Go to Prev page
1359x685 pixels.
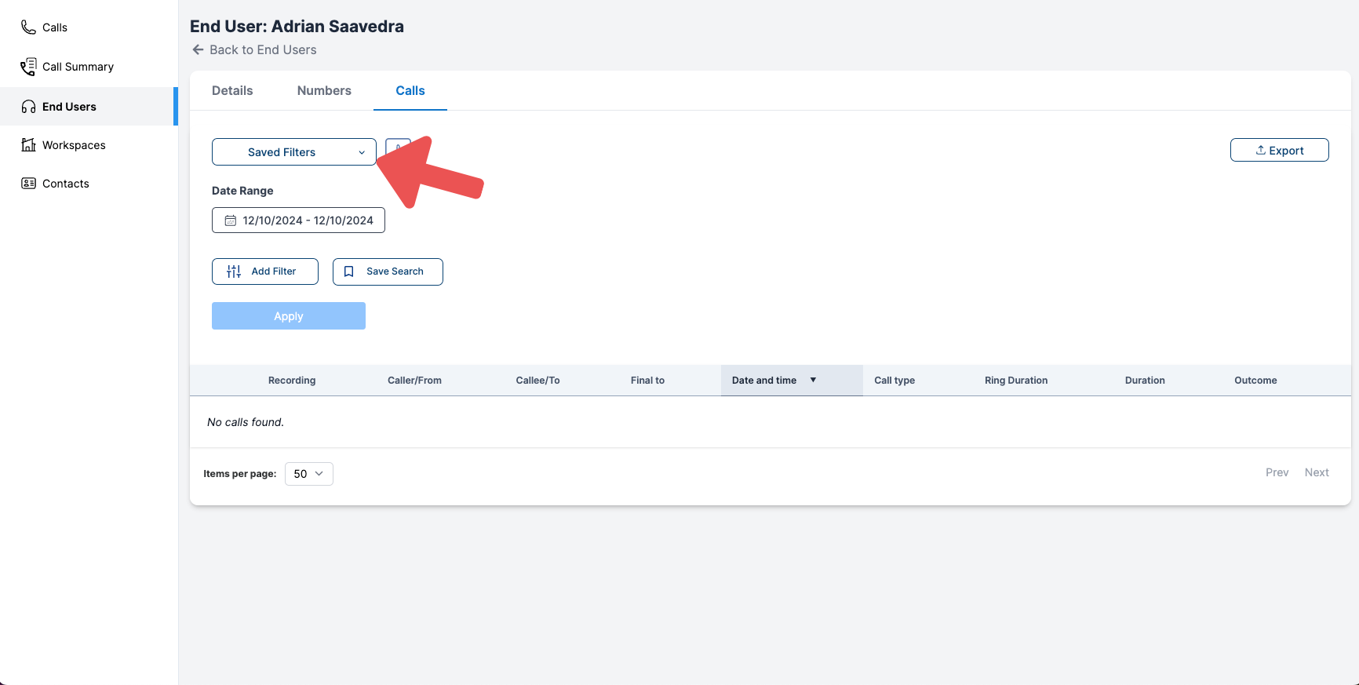coord(1277,472)
